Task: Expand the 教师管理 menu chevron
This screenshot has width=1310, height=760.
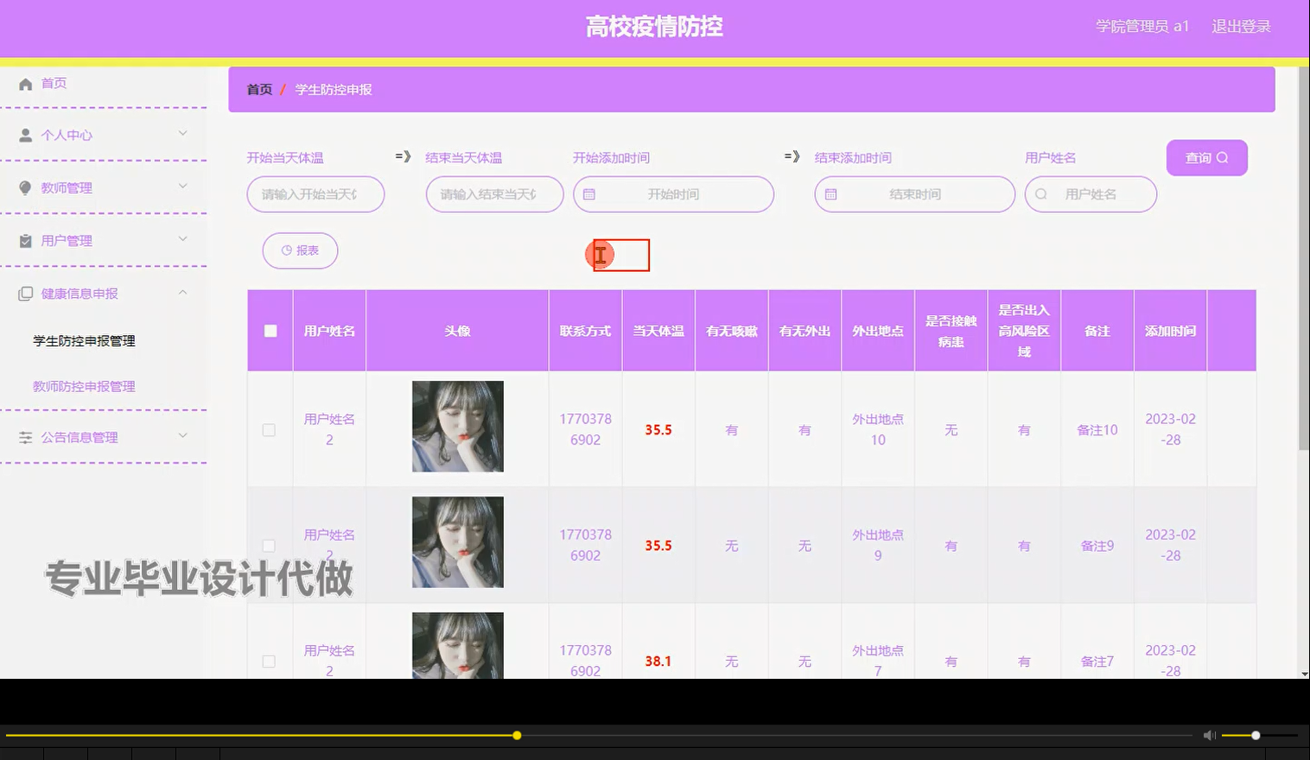Action: point(182,186)
